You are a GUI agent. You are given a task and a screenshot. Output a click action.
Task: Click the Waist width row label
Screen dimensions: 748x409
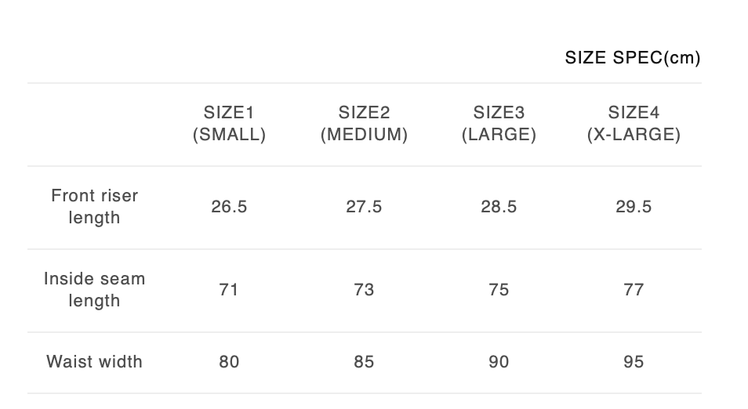pyautogui.click(x=94, y=362)
